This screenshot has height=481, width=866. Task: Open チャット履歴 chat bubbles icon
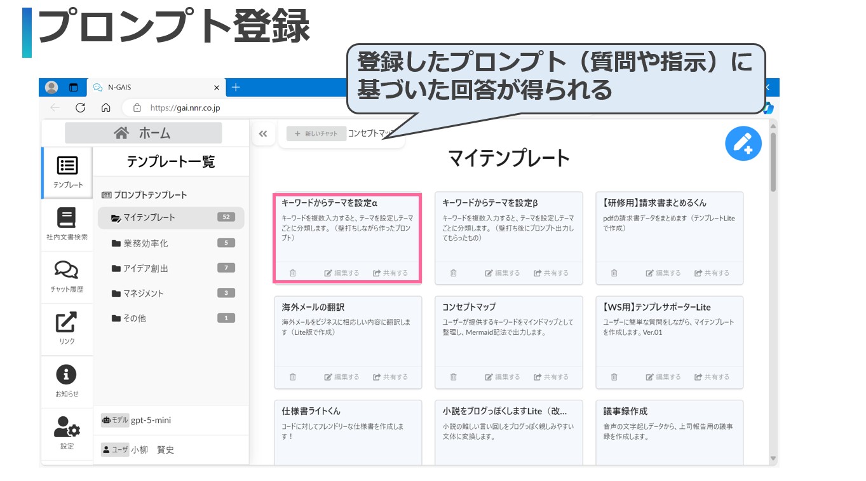67,271
